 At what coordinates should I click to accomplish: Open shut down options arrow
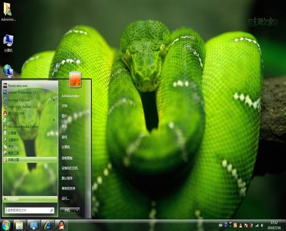tap(77, 210)
